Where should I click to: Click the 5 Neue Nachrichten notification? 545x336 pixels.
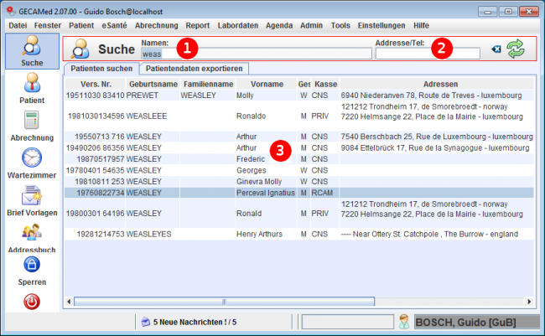[189, 322]
